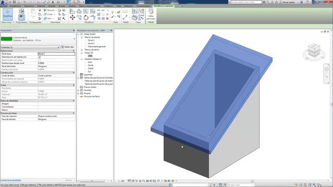Expand the Grupos tree node
The width and height of the screenshot is (333, 187).
click(x=78, y=94)
